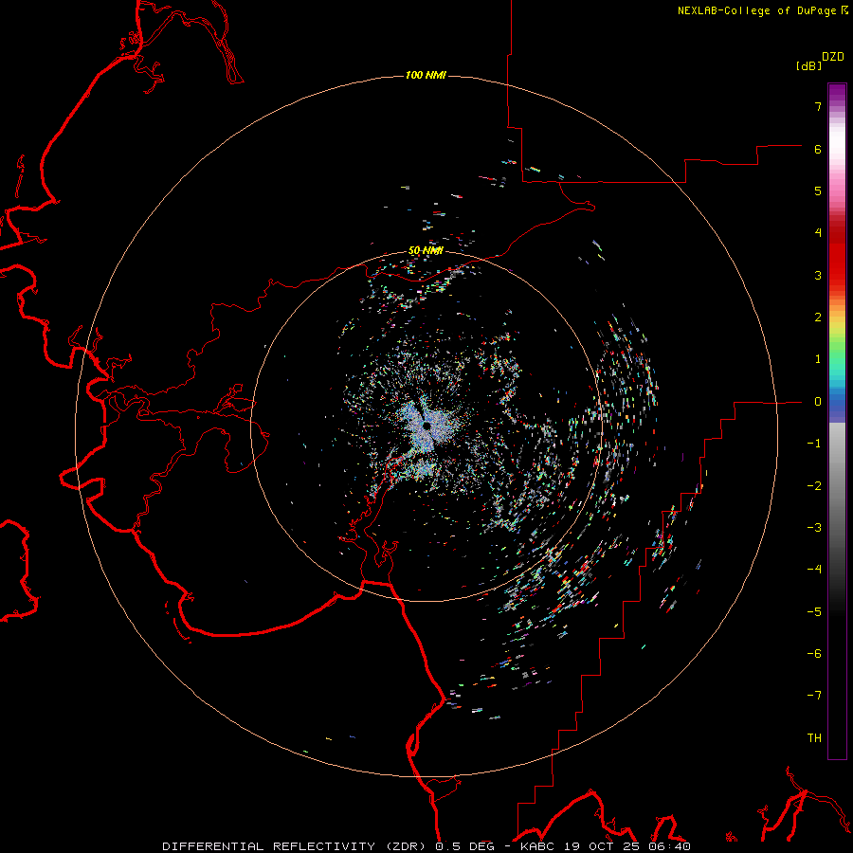The image size is (853, 853).
Task: Click the 3 value on the color scale
Action: click(818, 275)
